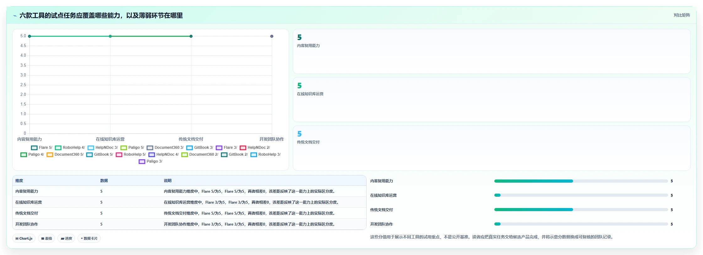Click the 传统文档交付 x-axis label on the chart
Image resolution: width=703 pixels, height=255 pixels.
tap(191, 139)
